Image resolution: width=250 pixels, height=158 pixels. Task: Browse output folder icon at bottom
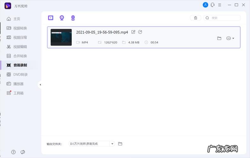(x=120, y=144)
